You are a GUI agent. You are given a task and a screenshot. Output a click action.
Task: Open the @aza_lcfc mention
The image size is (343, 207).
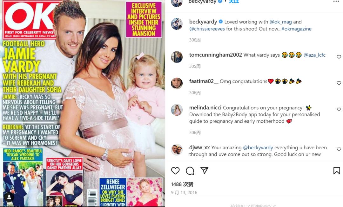(x=314, y=55)
